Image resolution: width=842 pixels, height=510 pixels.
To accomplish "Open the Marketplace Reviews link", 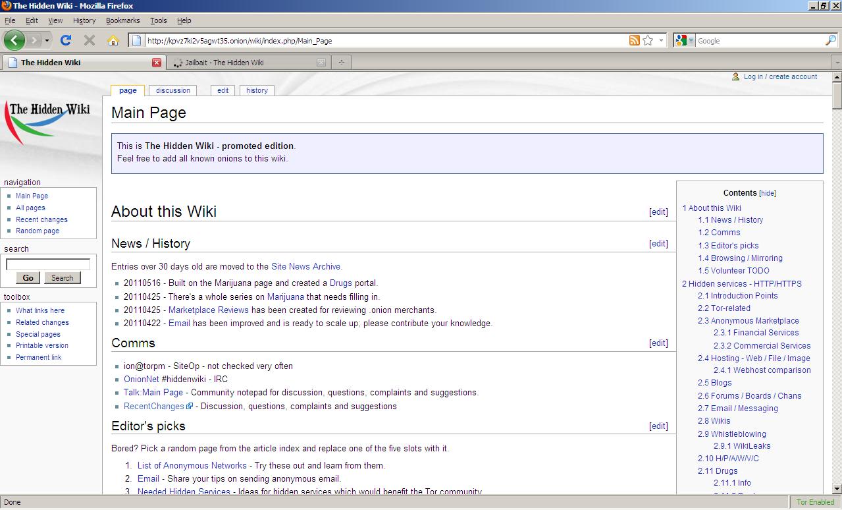I will [209, 310].
